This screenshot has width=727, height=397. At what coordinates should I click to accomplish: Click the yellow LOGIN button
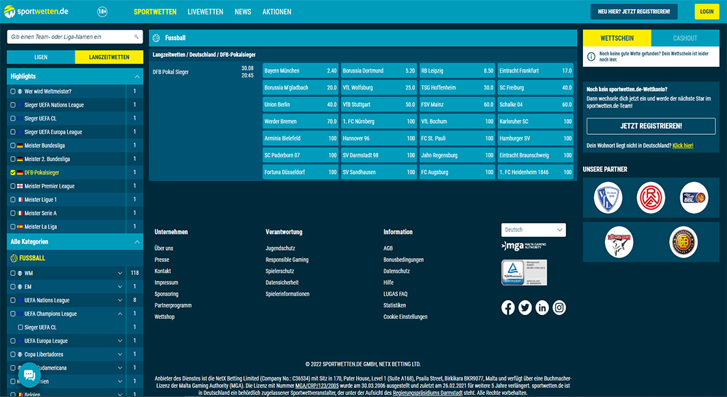pos(706,12)
